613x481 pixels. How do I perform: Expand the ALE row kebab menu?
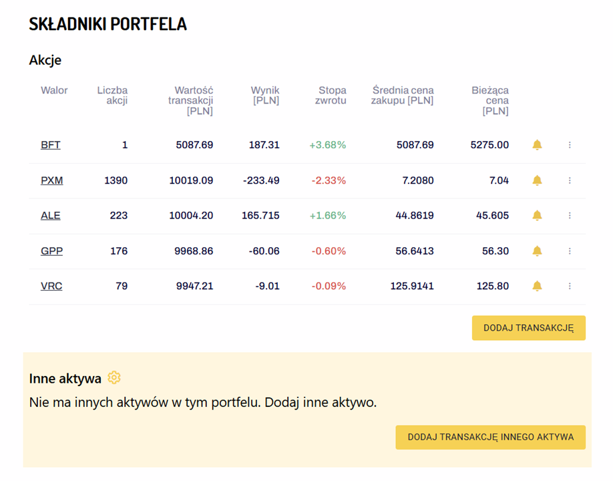(x=570, y=216)
